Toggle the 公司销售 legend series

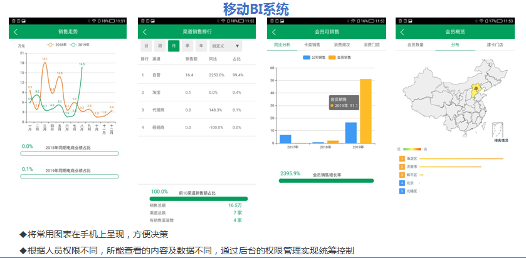(313, 57)
